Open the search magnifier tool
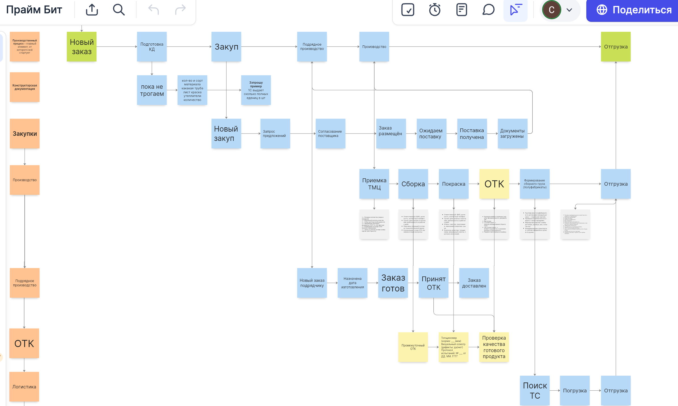The image size is (678, 406). pyautogui.click(x=119, y=10)
